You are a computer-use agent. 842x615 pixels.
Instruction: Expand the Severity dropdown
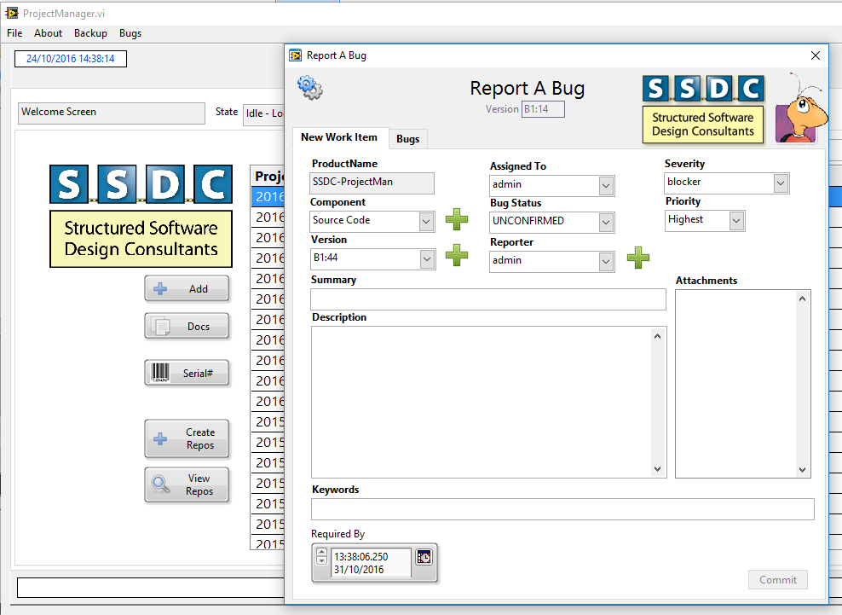pos(780,183)
